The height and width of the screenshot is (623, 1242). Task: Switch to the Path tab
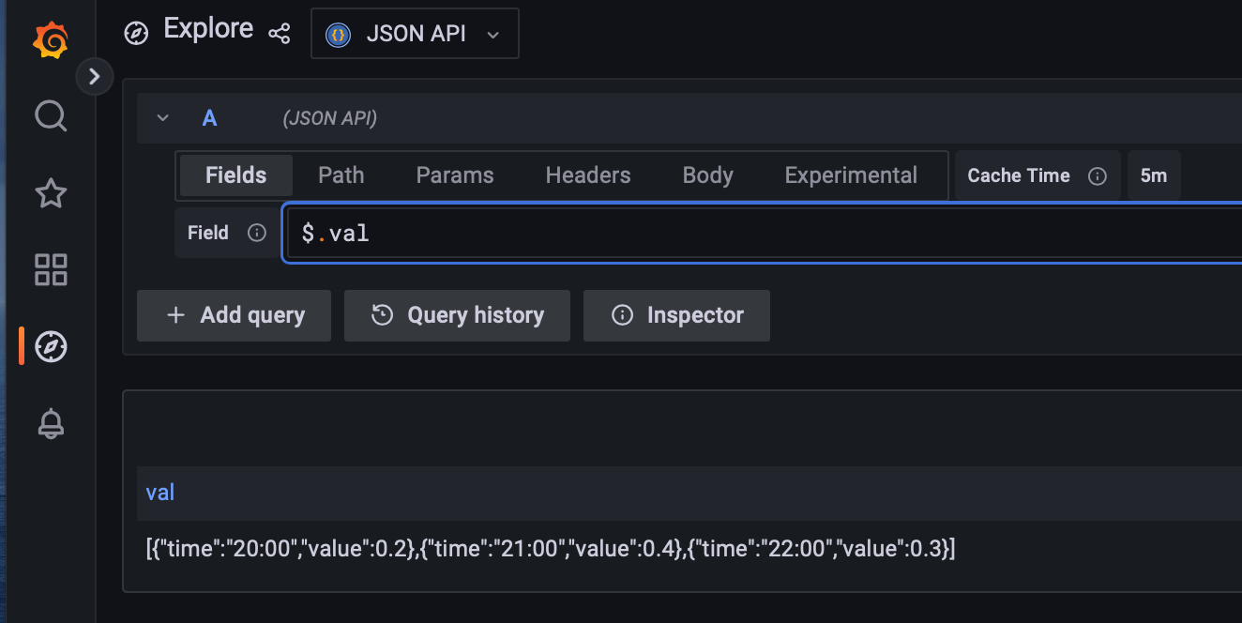click(341, 175)
